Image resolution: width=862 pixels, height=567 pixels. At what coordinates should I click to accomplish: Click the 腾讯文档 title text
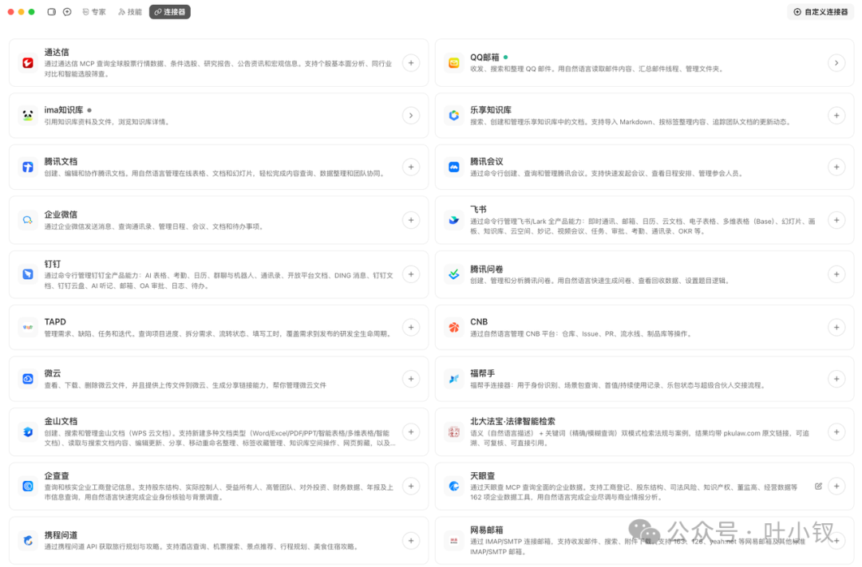[x=61, y=162]
